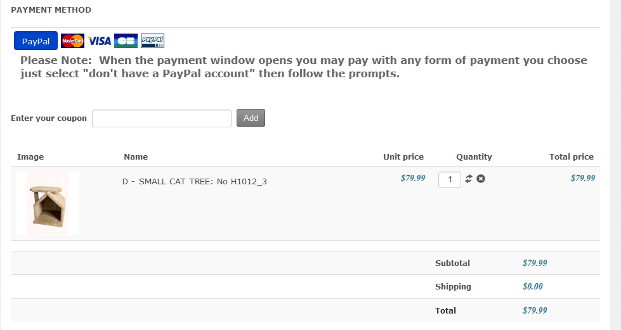Click the CB card icon
This screenshot has height=330, width=621.
pos(126,41)
